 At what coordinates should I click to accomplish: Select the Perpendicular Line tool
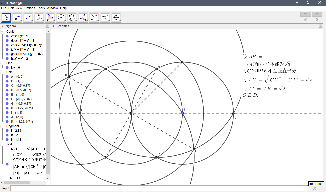39,17
